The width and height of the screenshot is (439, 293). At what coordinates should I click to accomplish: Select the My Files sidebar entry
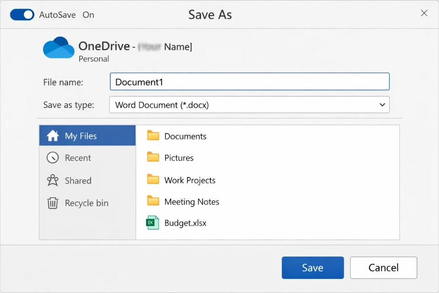(80, 135)
